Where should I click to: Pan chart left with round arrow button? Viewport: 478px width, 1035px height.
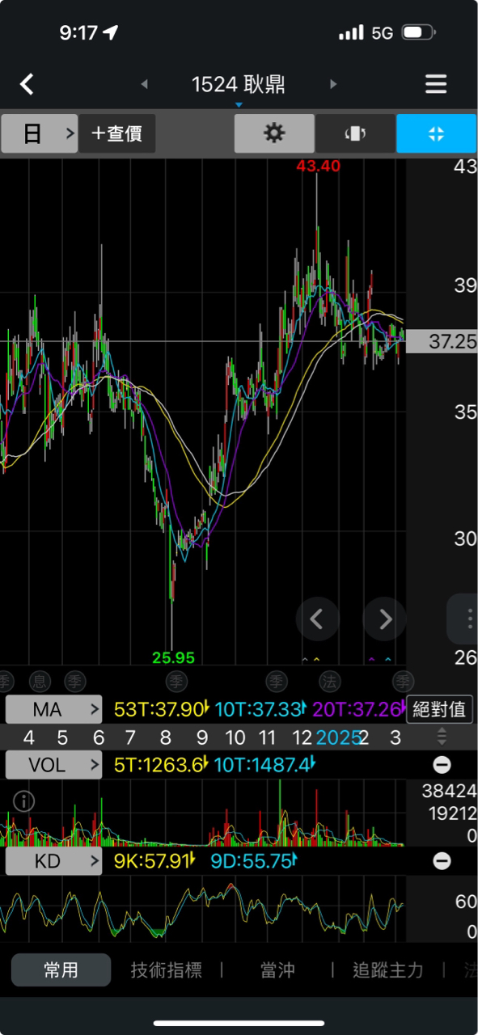317,619
